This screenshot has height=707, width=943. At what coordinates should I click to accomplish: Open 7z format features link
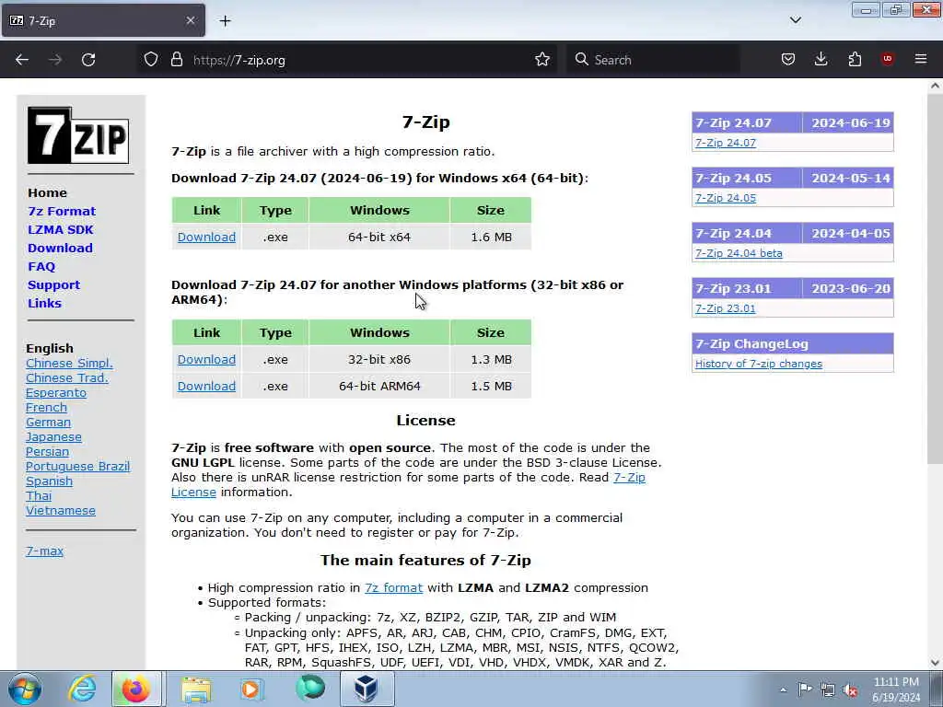393,588
